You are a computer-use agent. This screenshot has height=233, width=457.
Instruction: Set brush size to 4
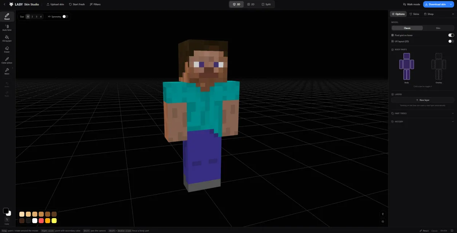coord(41,16)
